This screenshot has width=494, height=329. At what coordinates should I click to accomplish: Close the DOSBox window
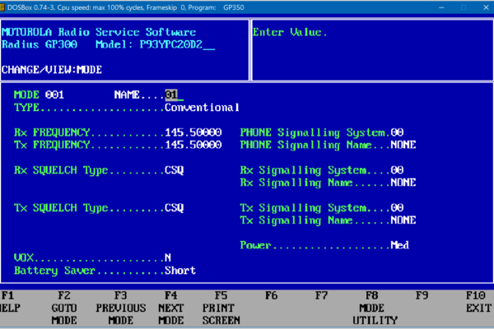(x=486, y=7)
